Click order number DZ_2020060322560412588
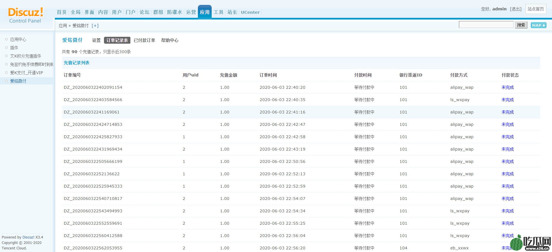Viewport: 552px width, 252px height. click(x=93, y=236)
